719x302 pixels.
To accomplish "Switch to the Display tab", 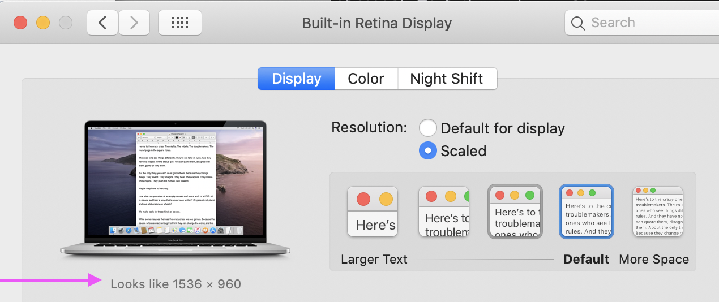I will (x=296, y=79).
